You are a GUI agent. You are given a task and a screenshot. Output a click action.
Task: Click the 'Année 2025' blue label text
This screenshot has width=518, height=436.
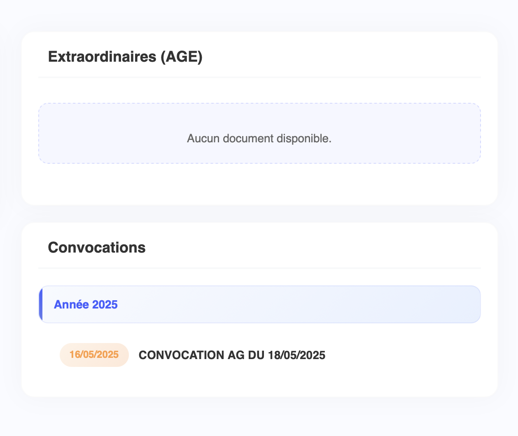[86, 304]
